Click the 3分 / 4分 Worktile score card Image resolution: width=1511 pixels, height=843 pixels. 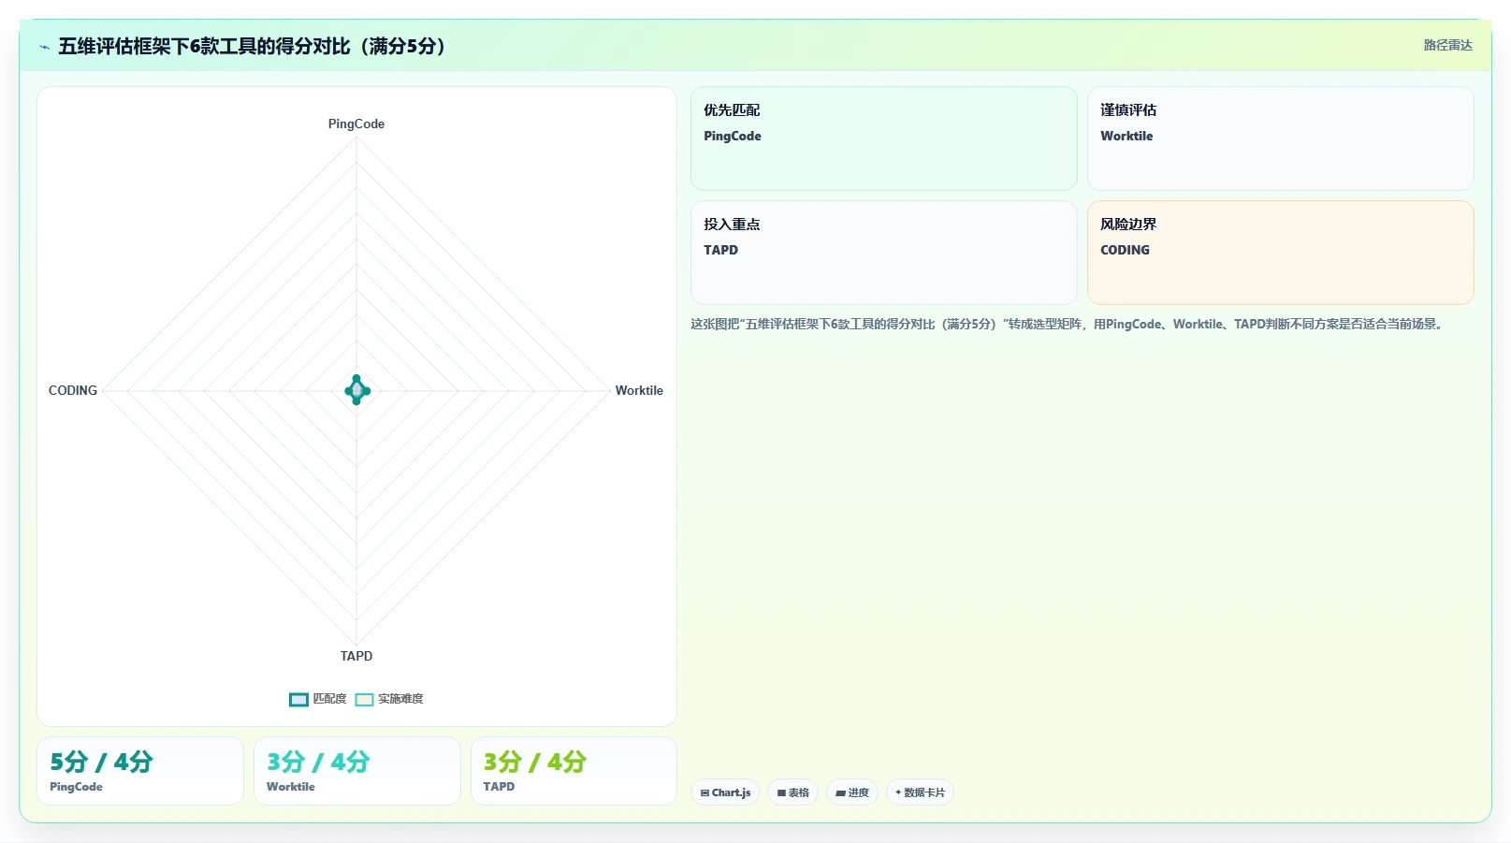tap(357, 771)
